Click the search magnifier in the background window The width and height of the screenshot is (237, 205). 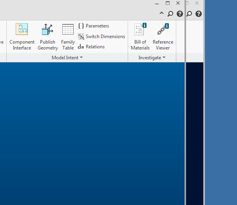tap(189, 14)
